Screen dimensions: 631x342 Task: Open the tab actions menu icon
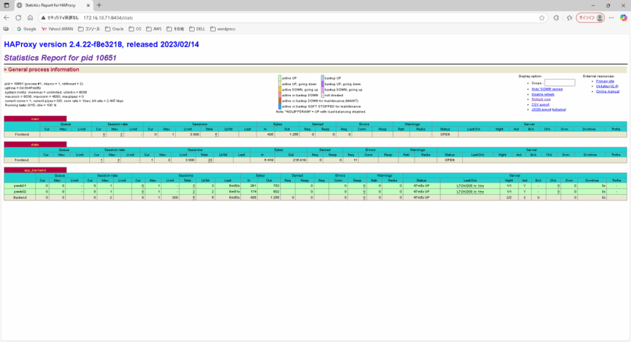pyautogui.click(x=7, y=5)
